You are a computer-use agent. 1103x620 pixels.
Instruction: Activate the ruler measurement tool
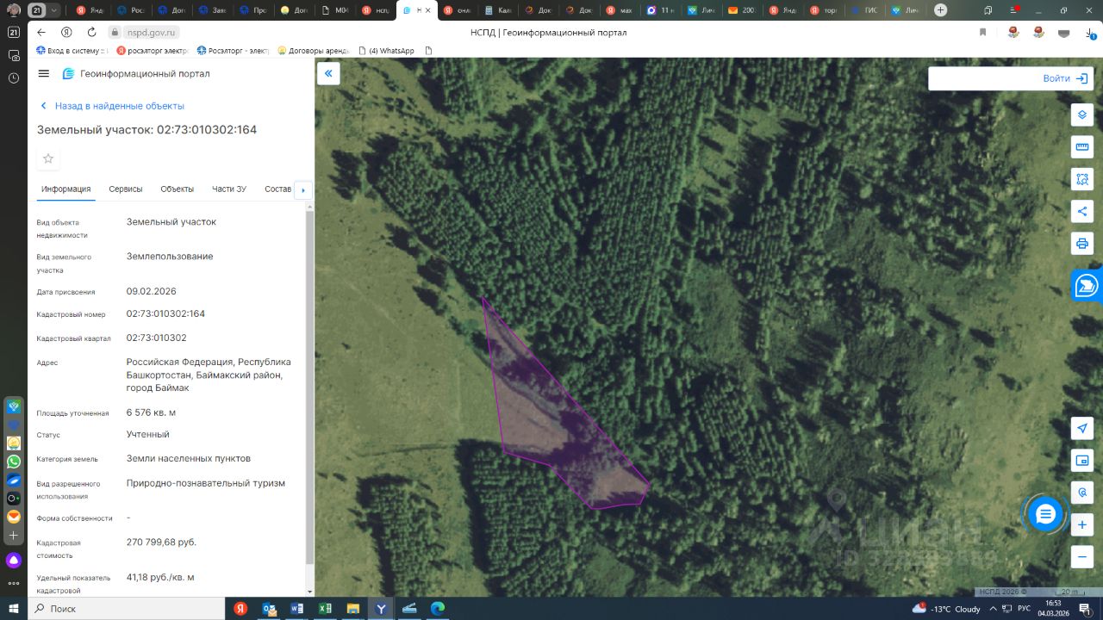[1082, 146]
